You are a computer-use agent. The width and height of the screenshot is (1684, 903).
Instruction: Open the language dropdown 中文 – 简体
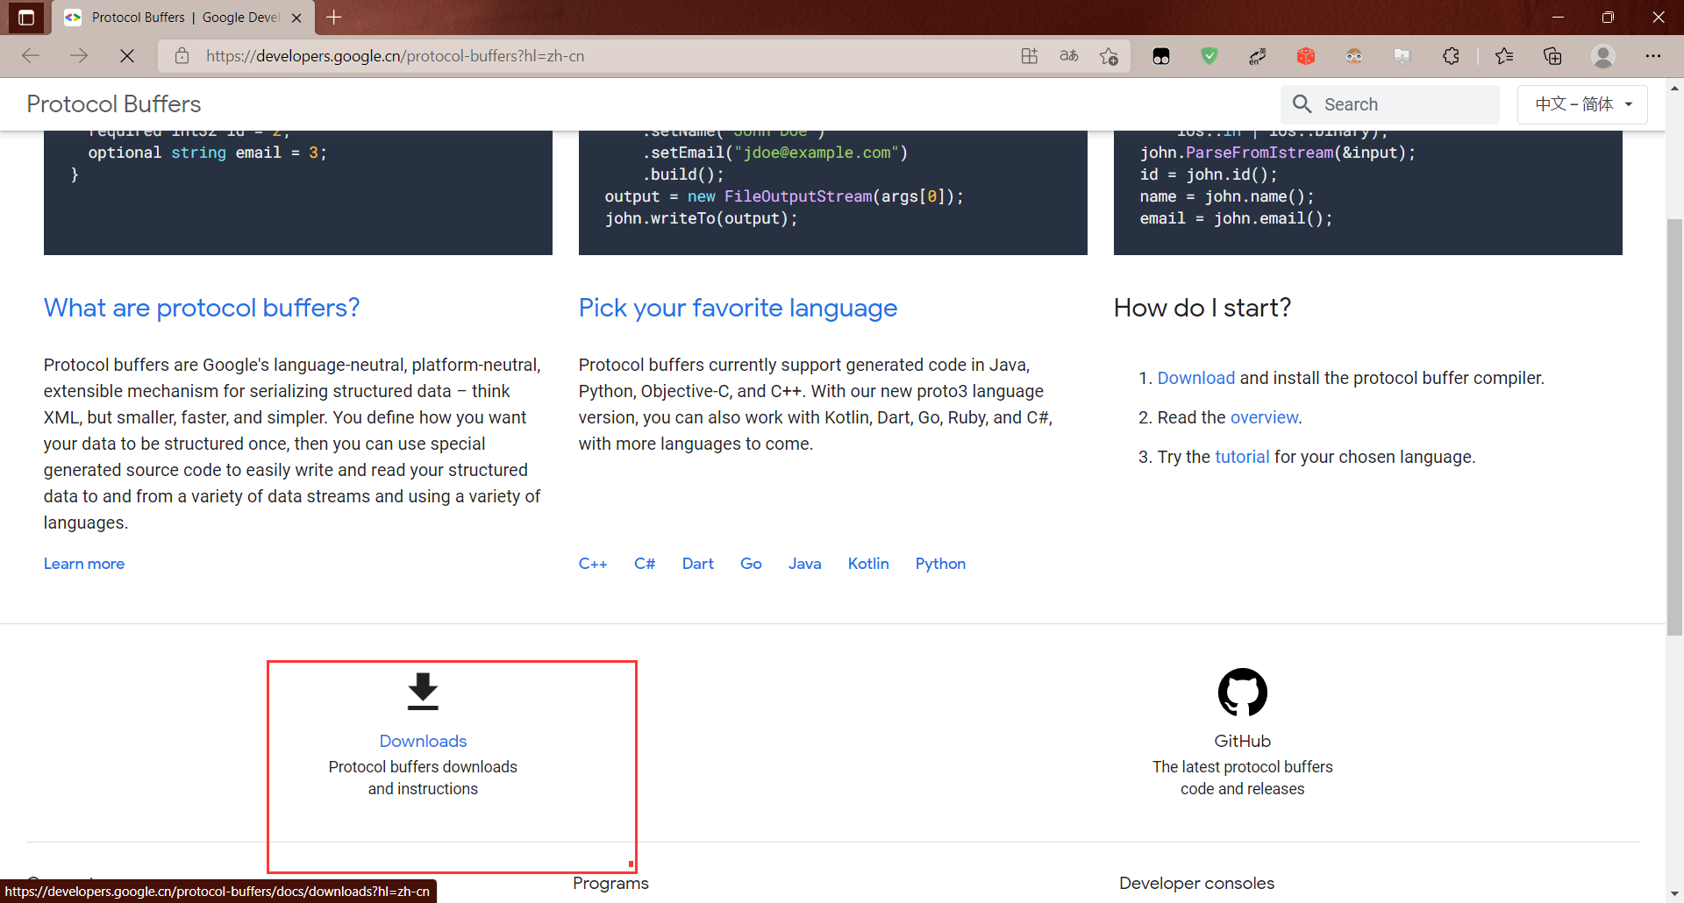[1582, 104]
